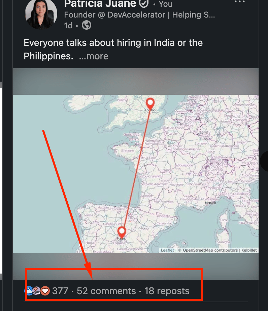The height and width of the screenshot is (311, 268).
Task: Expand post text with "...more"
Action: point(94,56)
